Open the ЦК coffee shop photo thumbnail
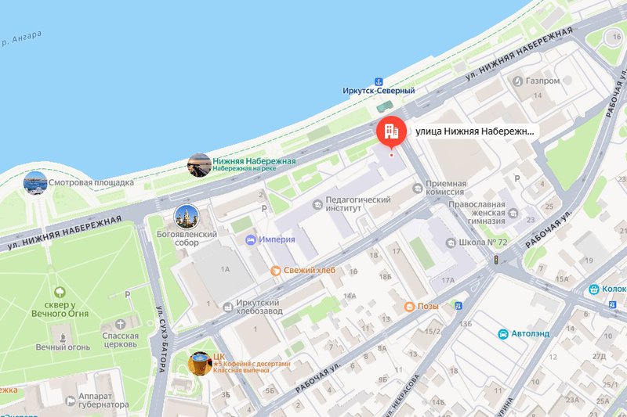This screenshot has height=417, width=627. coord(200,364)
